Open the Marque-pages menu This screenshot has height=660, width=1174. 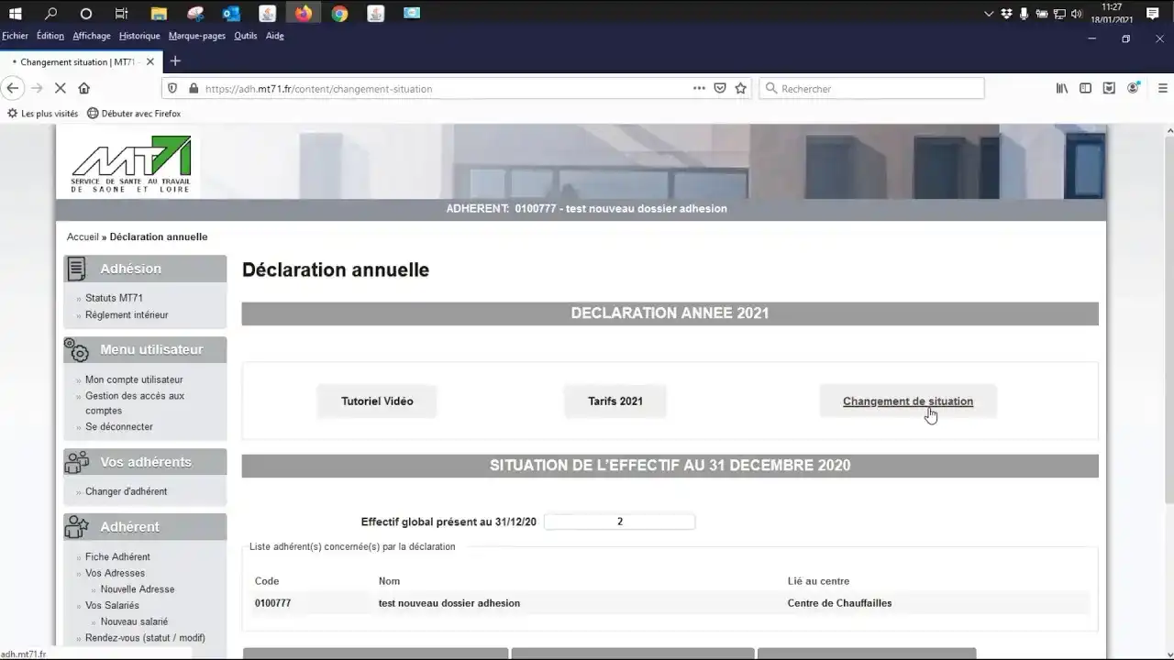196,36
